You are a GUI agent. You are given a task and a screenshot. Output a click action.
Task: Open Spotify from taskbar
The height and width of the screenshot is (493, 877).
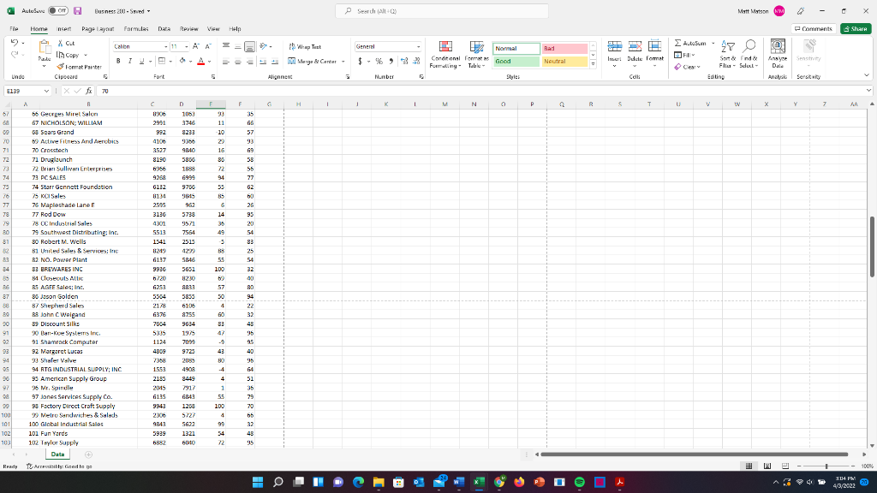pyautogui.click(x=580, y=482)
